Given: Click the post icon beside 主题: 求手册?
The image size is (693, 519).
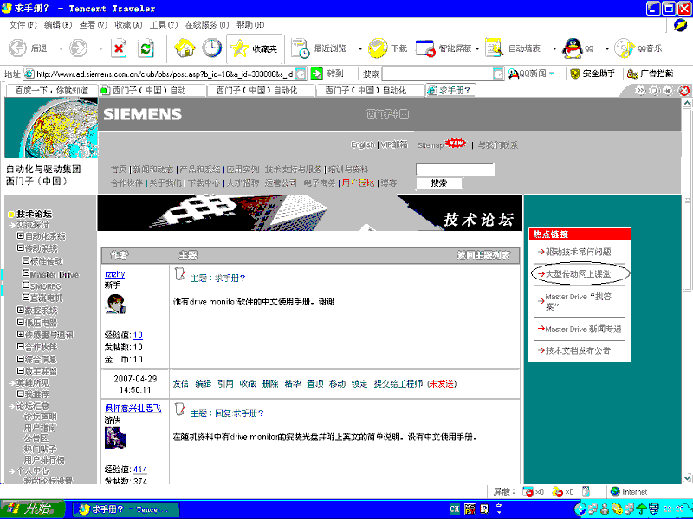Looking at the screenshot, I should (179, 274).
